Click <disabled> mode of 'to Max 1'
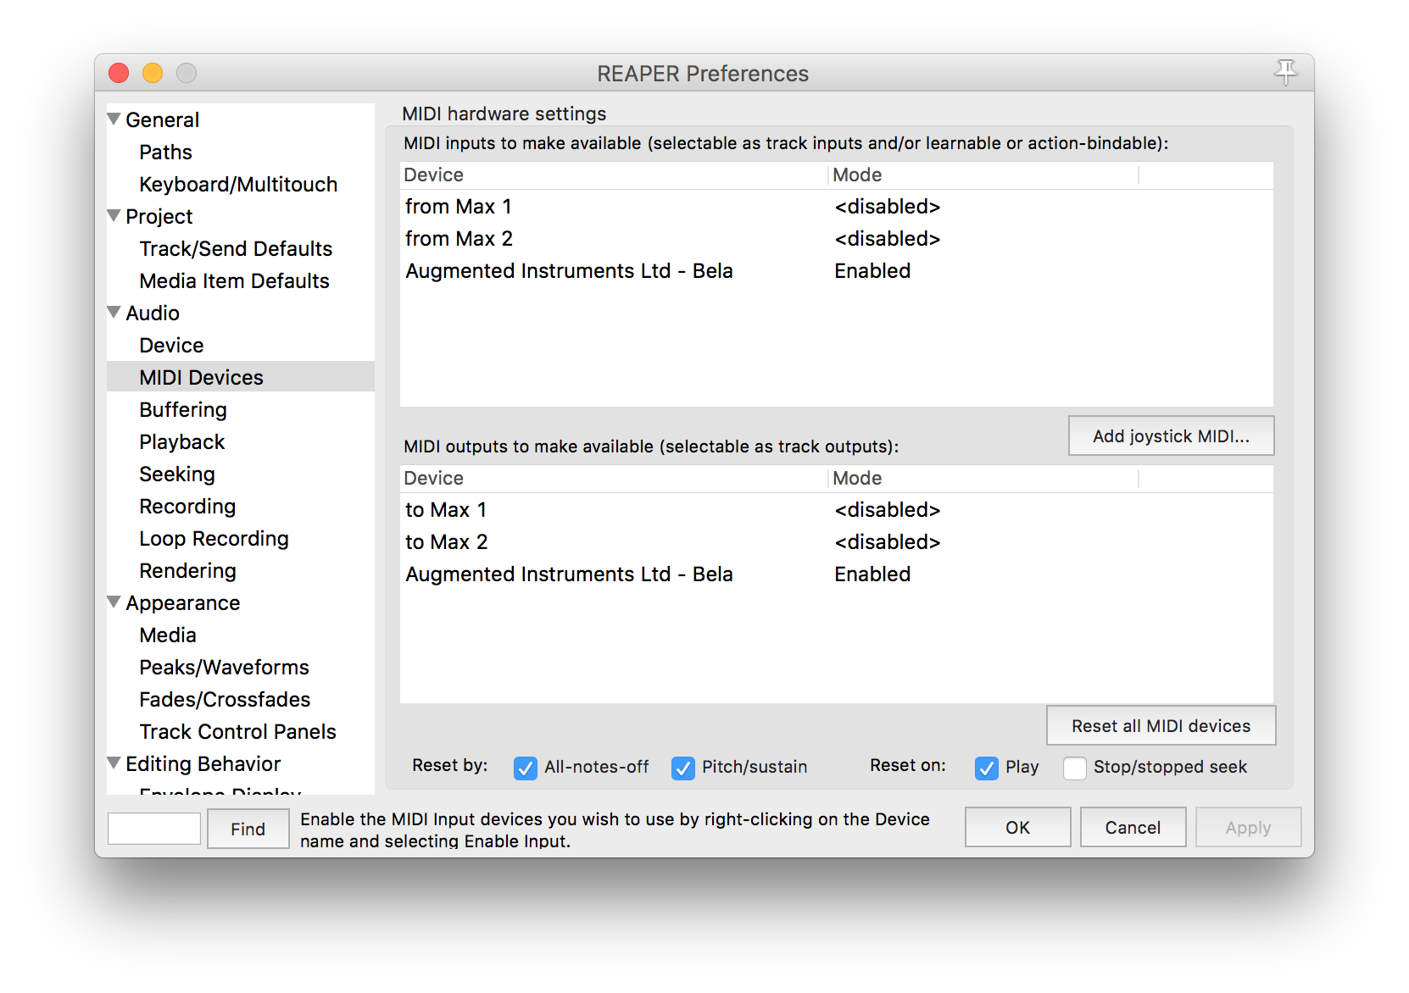The width and height of the screenshot is (1409, 993). pyautogui.click(x=888, y=510)
